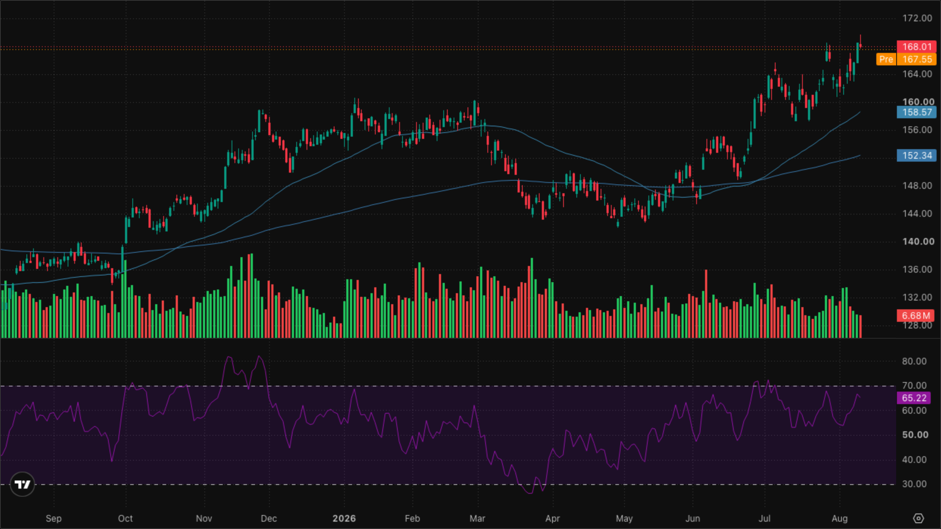Click the 40.00 RSI scale tick
This screenshot has height=529, width=941.
pos(914,460)
